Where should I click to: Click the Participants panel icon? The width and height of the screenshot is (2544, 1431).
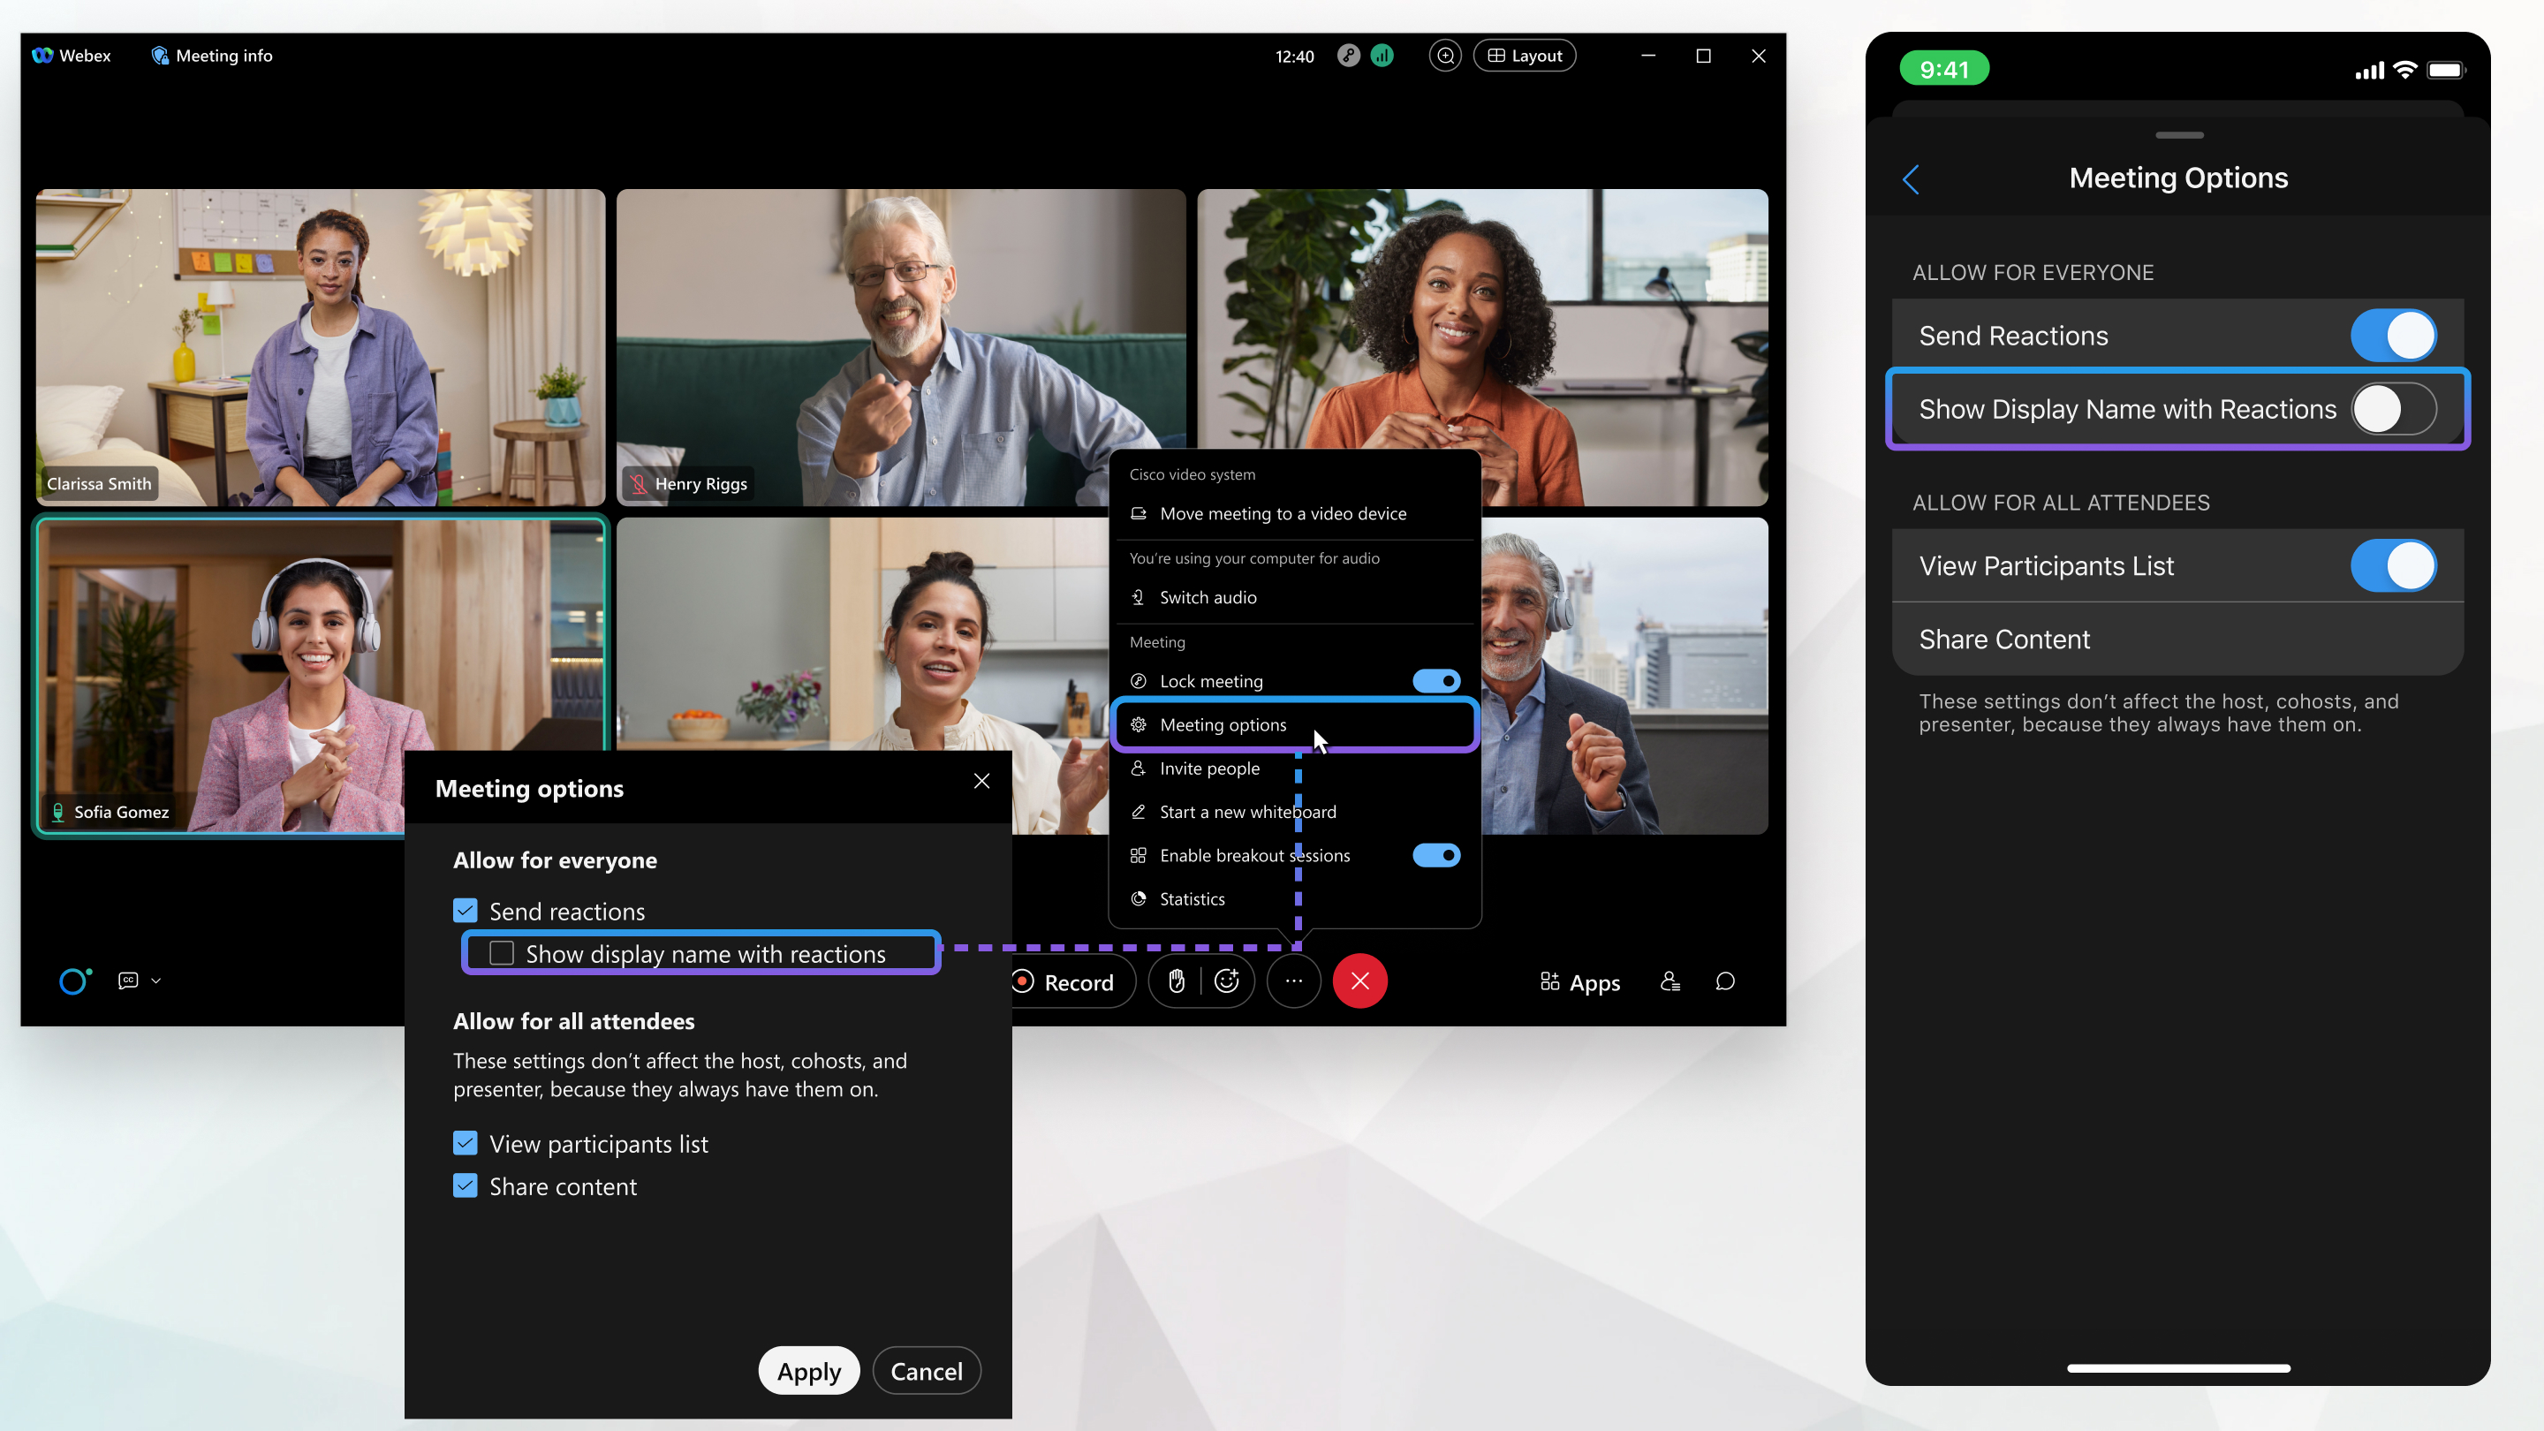click(x=1669, y=982)
